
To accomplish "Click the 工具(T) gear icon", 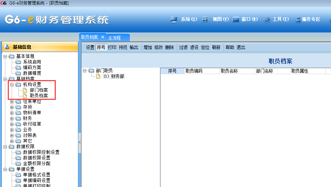I will coord(267,19).
